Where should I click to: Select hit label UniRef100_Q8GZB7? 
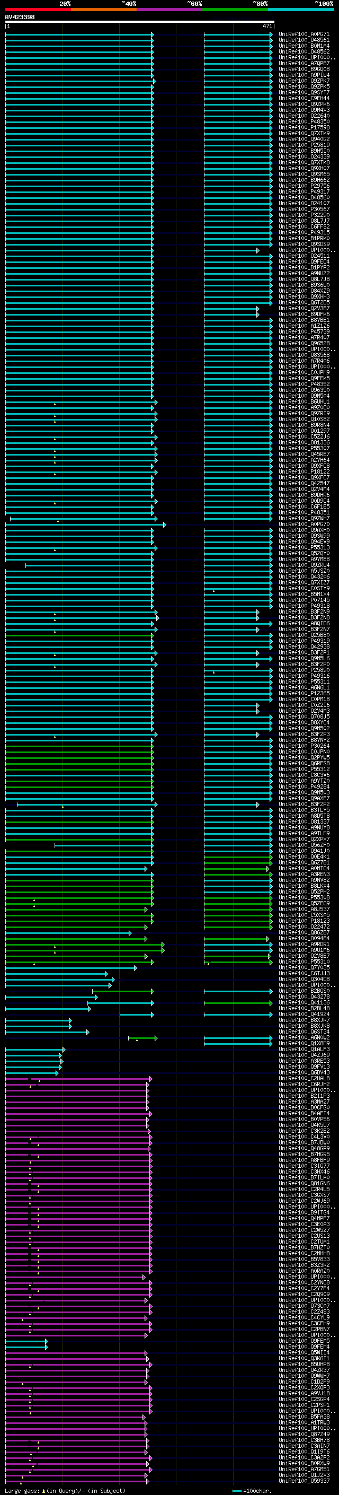point(304,932)
